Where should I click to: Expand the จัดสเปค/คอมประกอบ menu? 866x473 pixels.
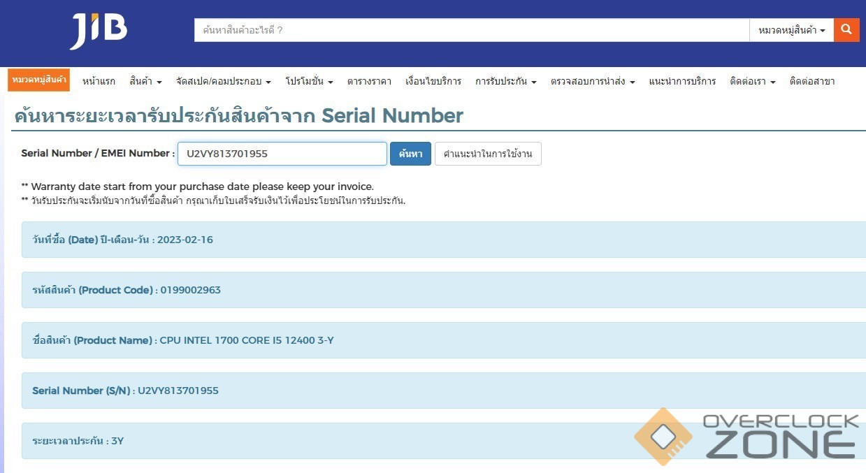[x=224, y=81]
